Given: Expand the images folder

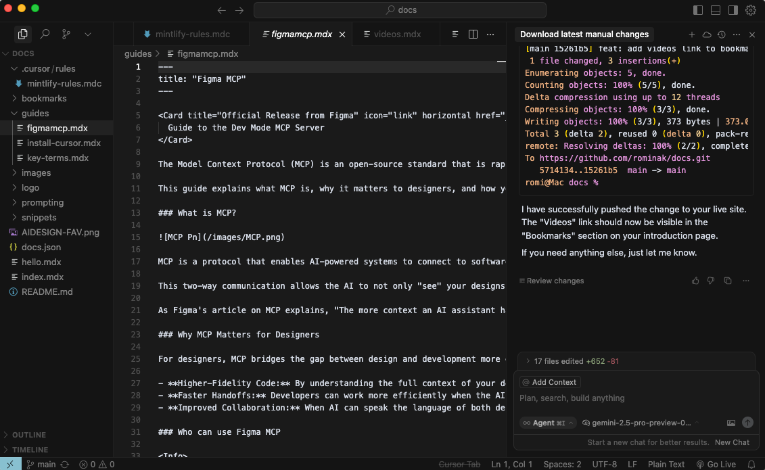Looking at the screenshot, I should click(x=36, y=172).
